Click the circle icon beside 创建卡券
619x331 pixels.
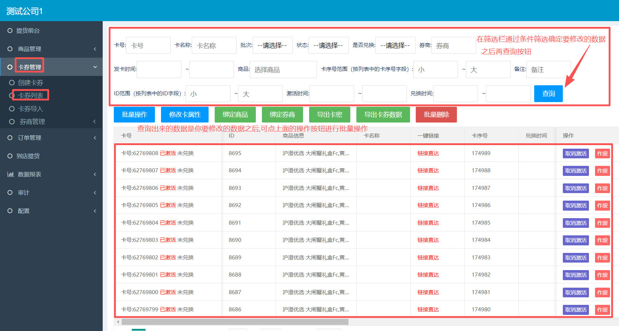pyautogui.click(x=12, y=83)
